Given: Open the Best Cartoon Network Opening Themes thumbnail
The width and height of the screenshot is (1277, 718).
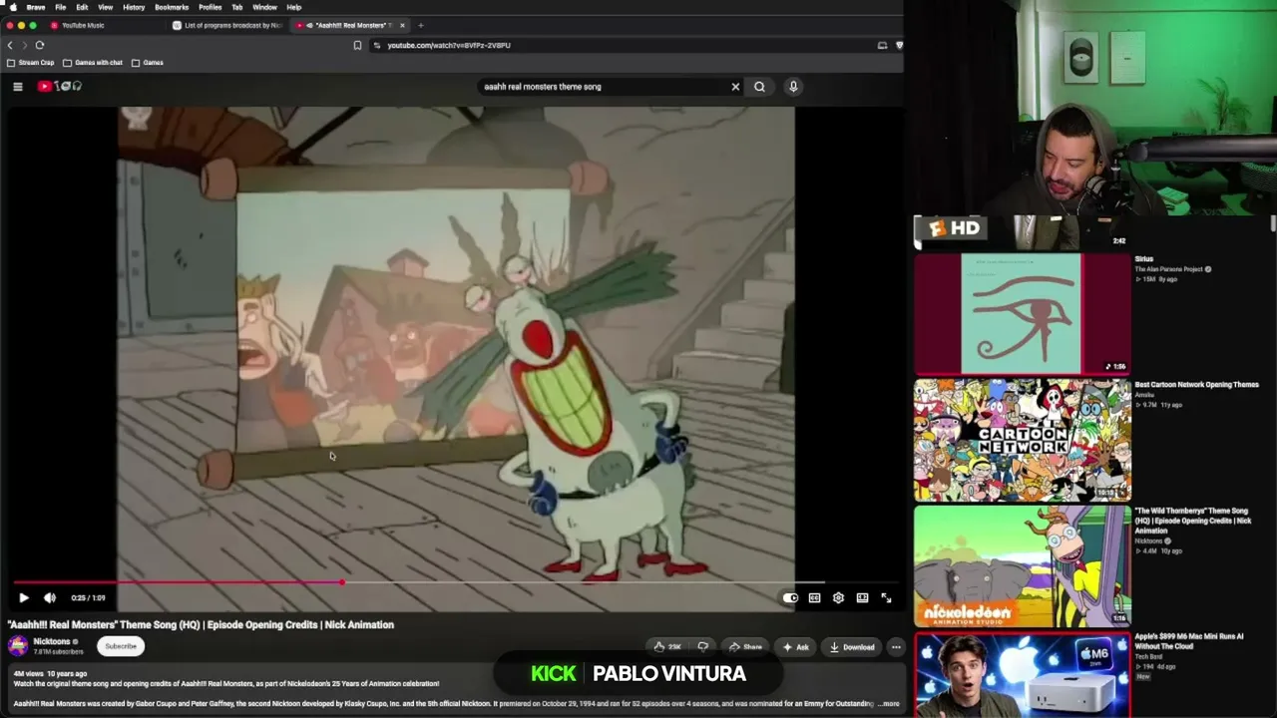Looking at the screenshot, I should click(1023, 440).
